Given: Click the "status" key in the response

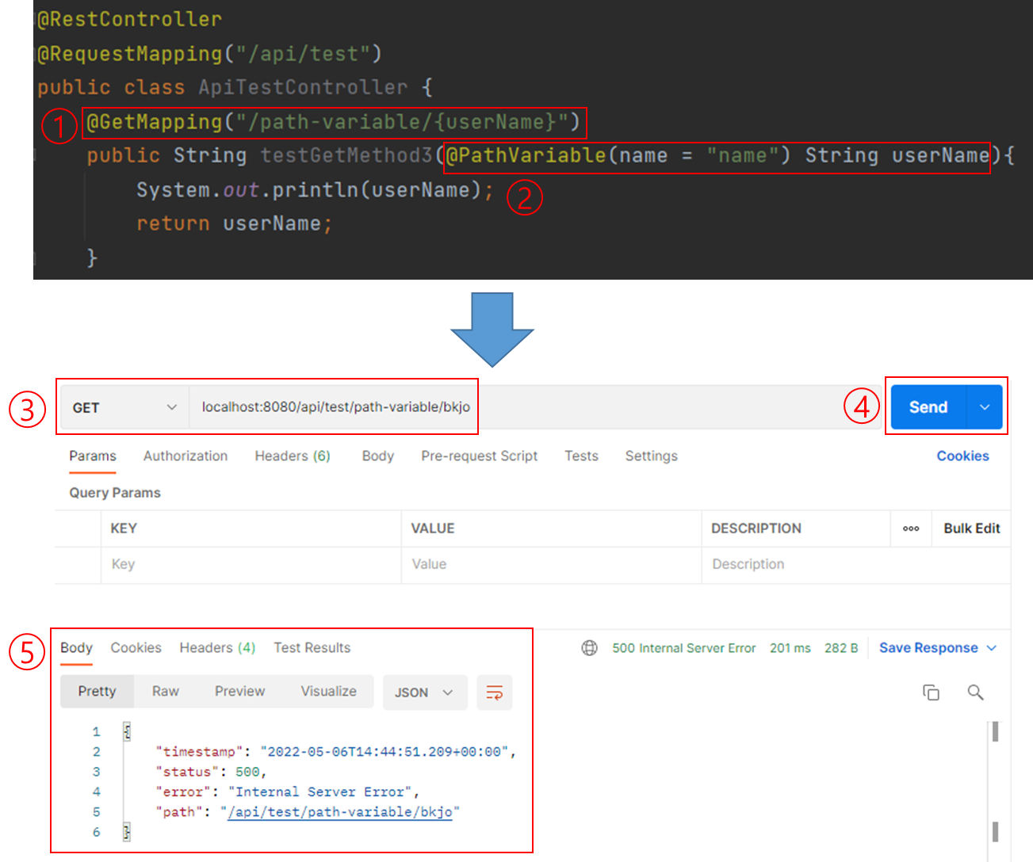Looking at the screenshot, I should tap(187, 772).
